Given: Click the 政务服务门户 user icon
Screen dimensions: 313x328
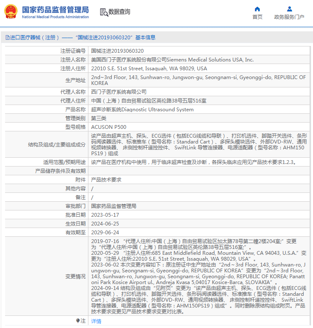Looking at the screenshot, I should 289,9.
